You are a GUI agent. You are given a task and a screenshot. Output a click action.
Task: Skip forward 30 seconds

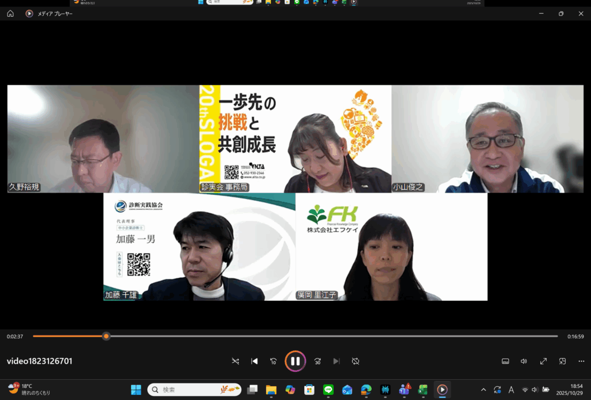click(x=317, y=361)
